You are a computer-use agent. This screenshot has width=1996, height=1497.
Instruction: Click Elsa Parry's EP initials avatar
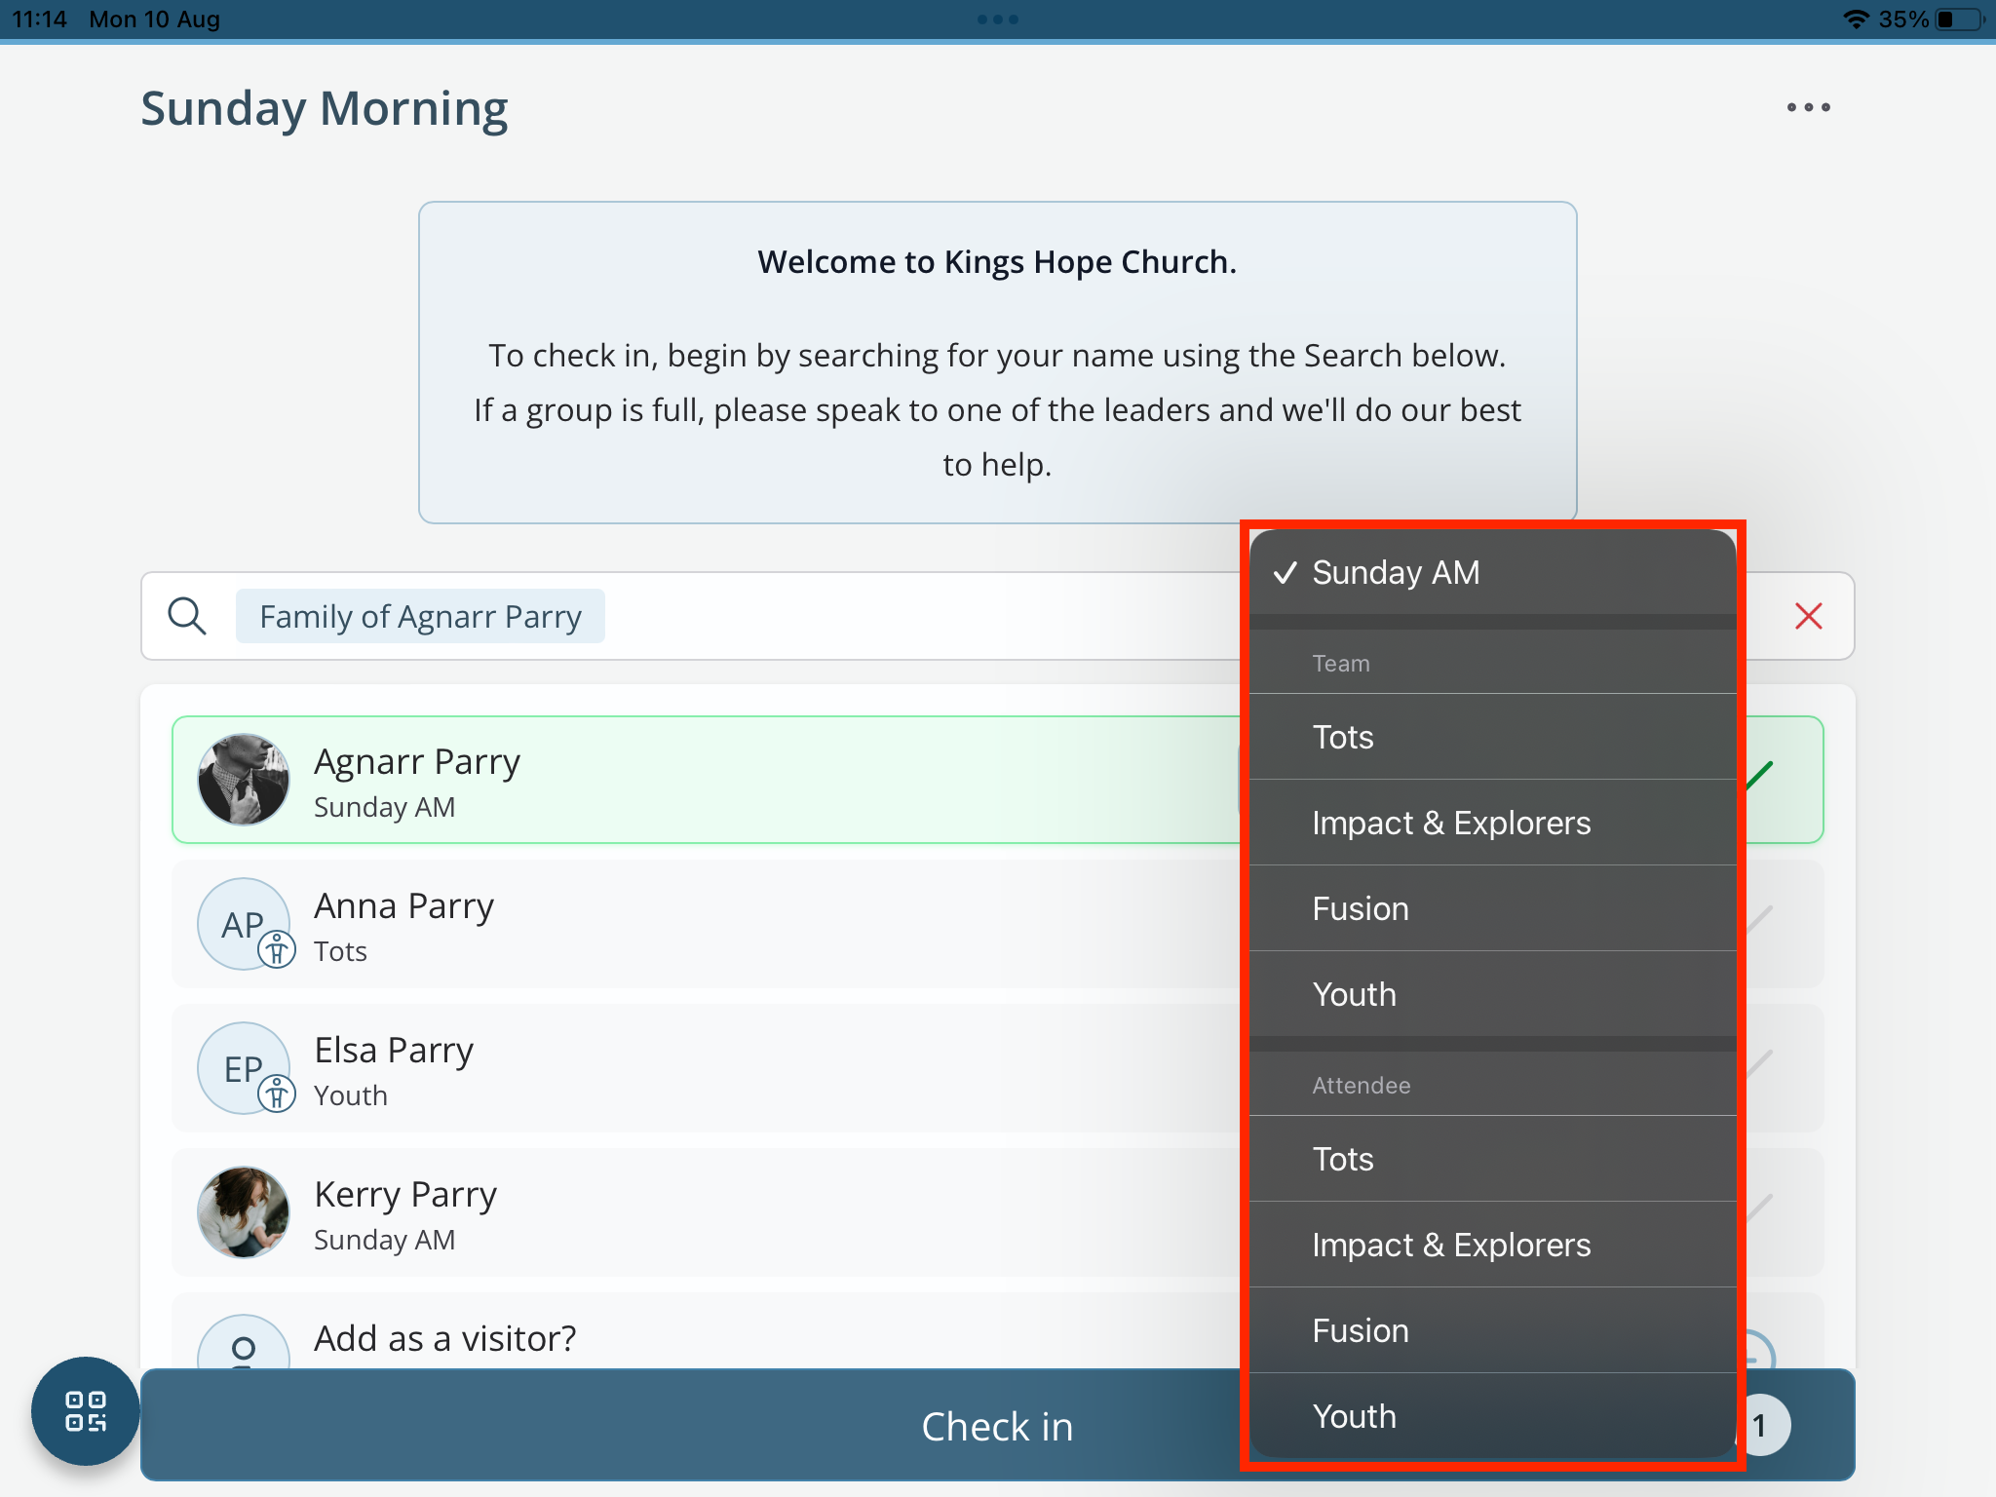pos(244,1068)
